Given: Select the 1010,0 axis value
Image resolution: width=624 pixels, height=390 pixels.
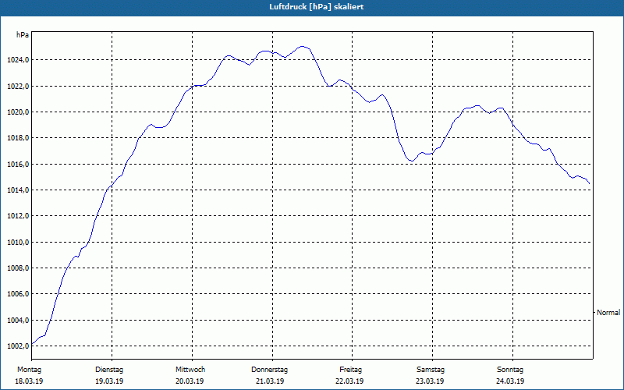Looking at the screenshot, I should pos(18,243).
